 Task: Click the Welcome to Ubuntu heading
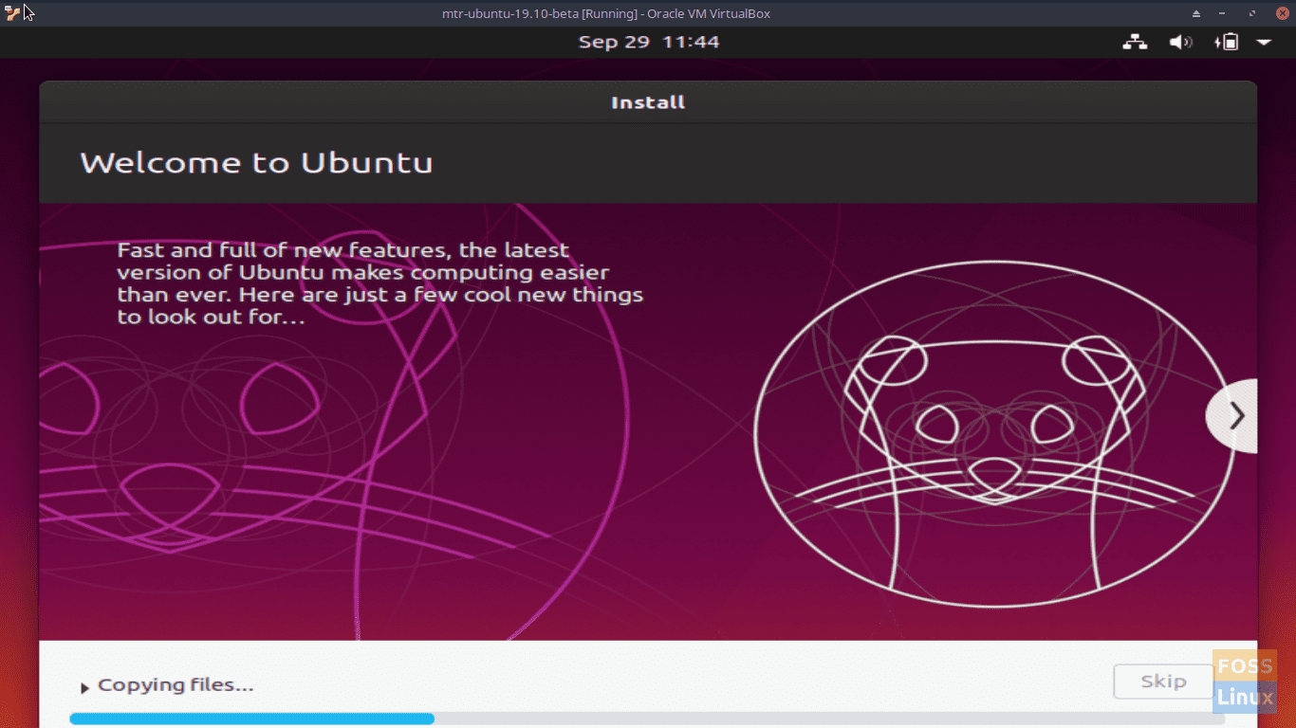(x=256, y=163)
